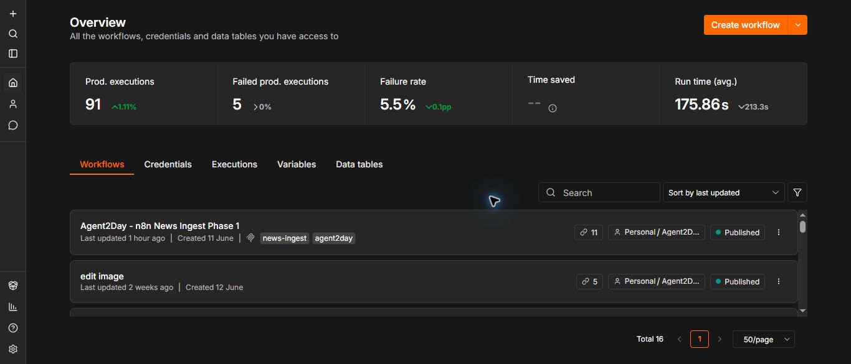This screenshot has width=851, height=364.
Task: Click the 5 linked-items badge on the edit image row
Action: point(589,281)
